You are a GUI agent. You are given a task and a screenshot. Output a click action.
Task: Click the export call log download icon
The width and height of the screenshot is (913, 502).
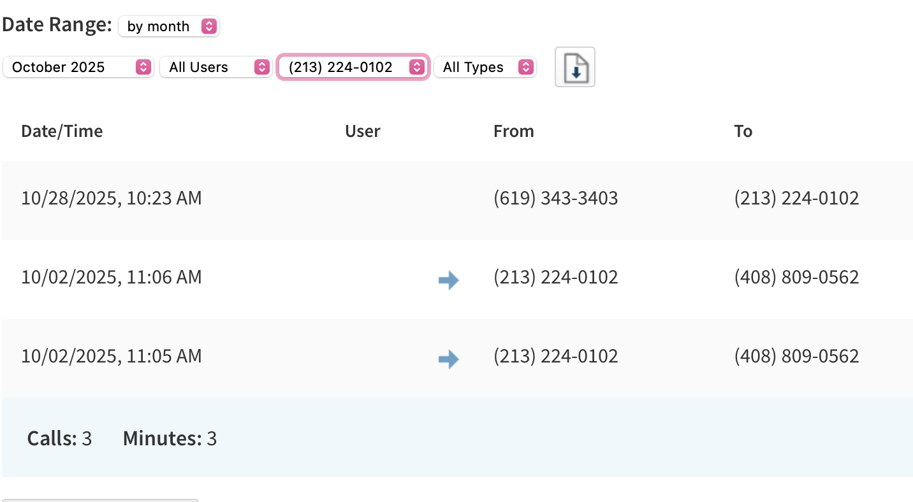(574, 67)
